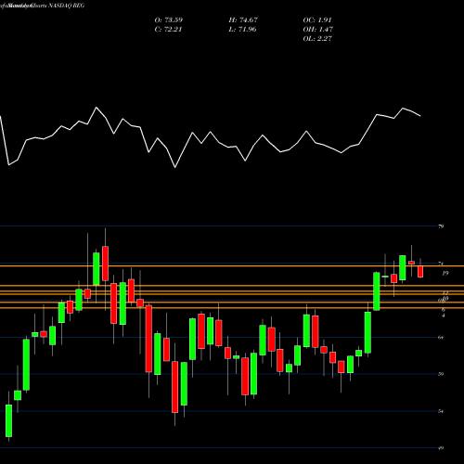
Task: Click the 59 price axis label
Action: tap(441, 374)
